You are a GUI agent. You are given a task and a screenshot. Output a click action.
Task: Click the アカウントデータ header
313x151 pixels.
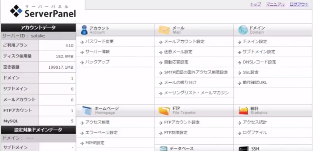click(38, 28)
